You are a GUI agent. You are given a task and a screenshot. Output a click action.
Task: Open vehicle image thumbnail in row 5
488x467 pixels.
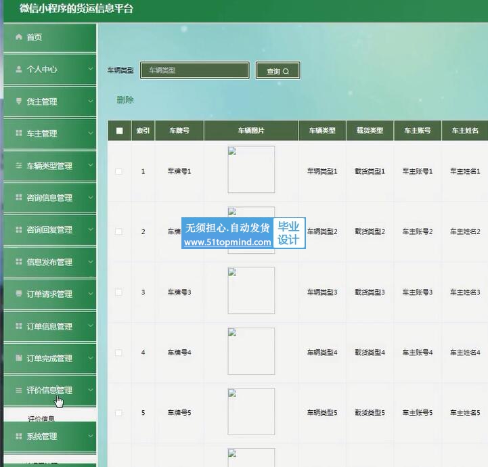(251, 412)
